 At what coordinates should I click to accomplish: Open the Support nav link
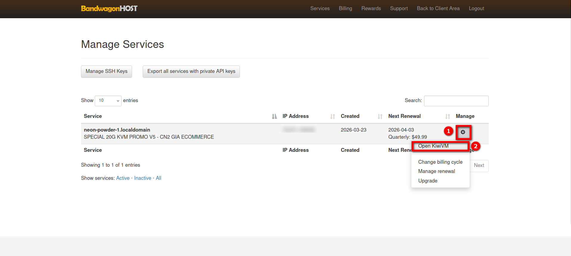tap(399, 9)
